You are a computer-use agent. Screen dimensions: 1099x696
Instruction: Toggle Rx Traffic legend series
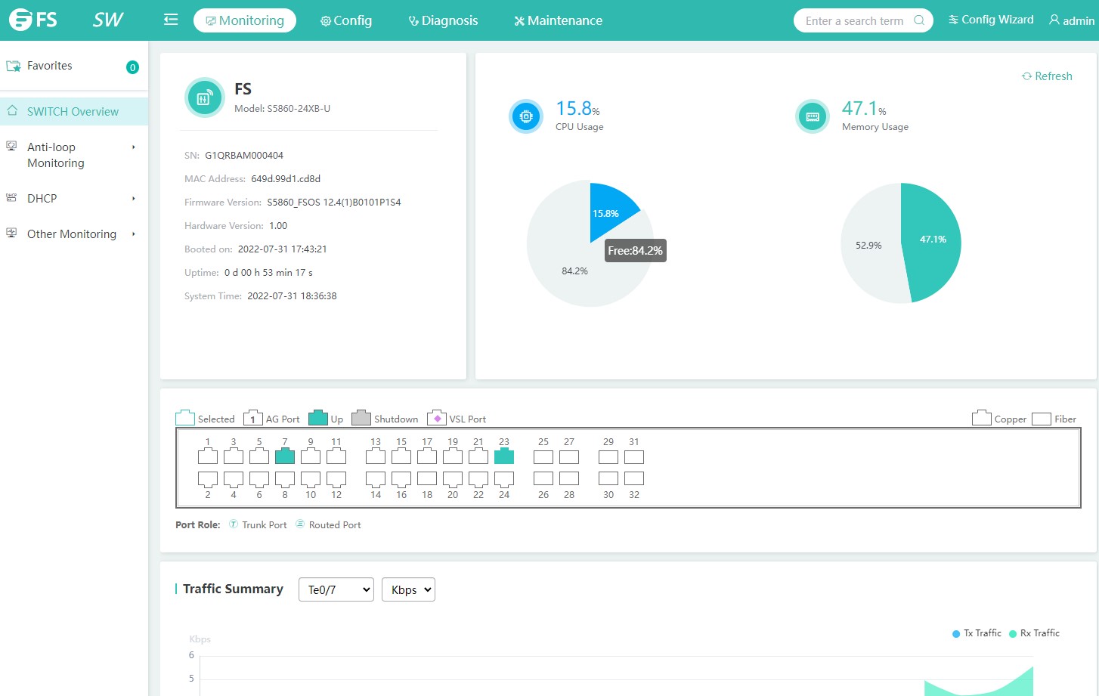pyautogui.click(x=1034, y=633)
